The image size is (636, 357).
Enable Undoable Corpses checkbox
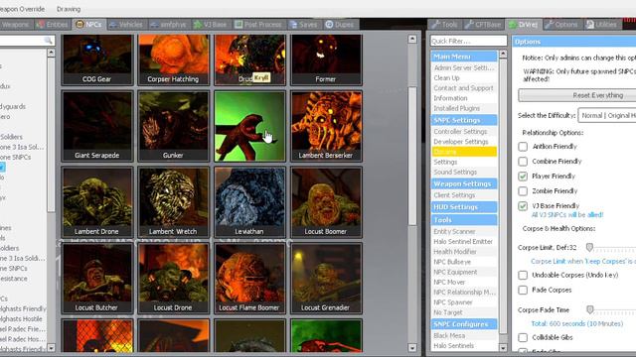click(x=523, y=276)
